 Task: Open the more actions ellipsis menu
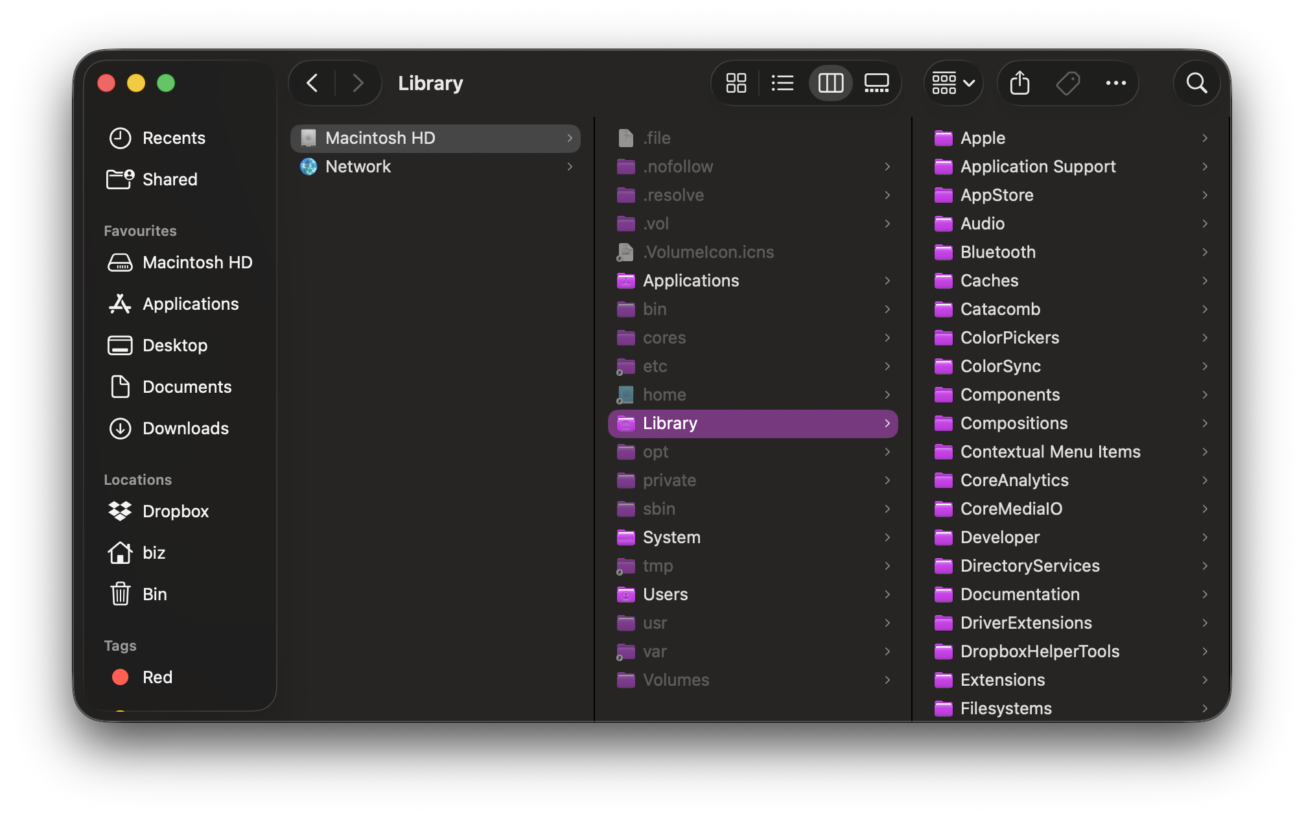point(1115,83)
